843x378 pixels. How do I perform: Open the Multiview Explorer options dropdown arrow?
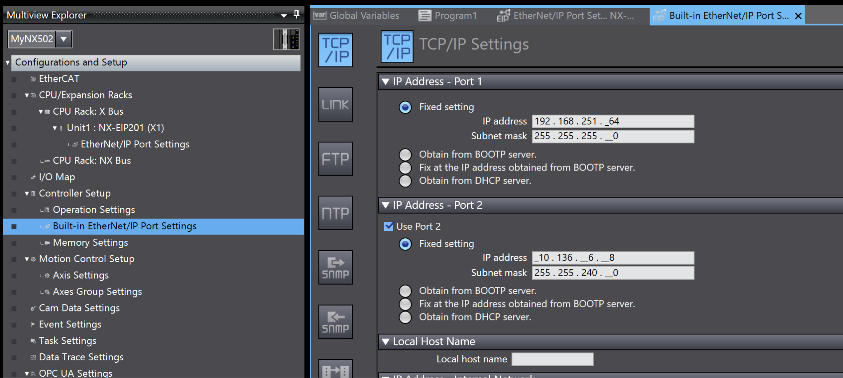(284, 16)
